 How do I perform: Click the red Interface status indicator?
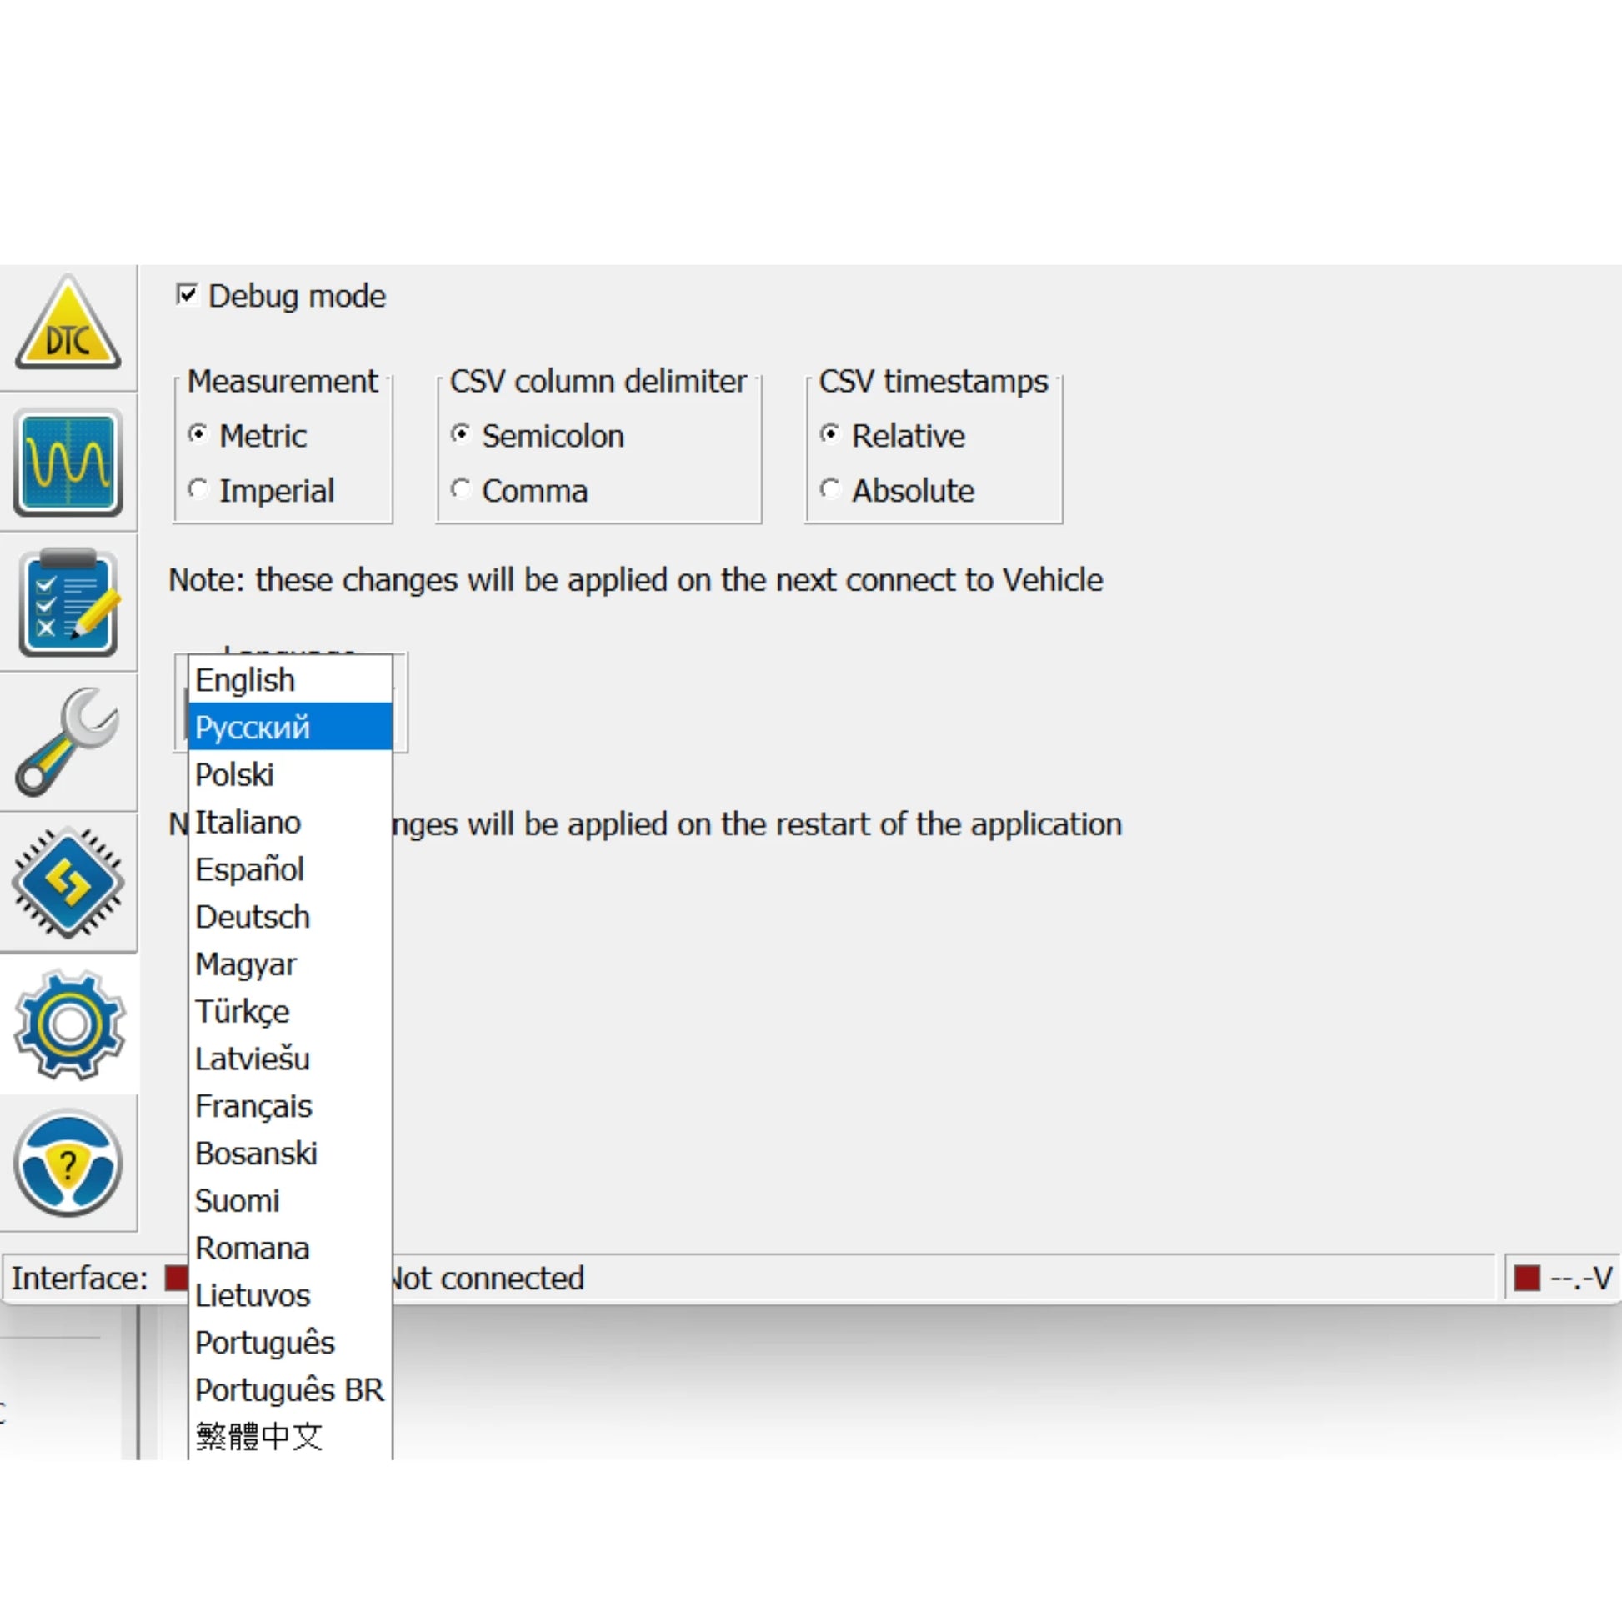(x=177, y=1278)
